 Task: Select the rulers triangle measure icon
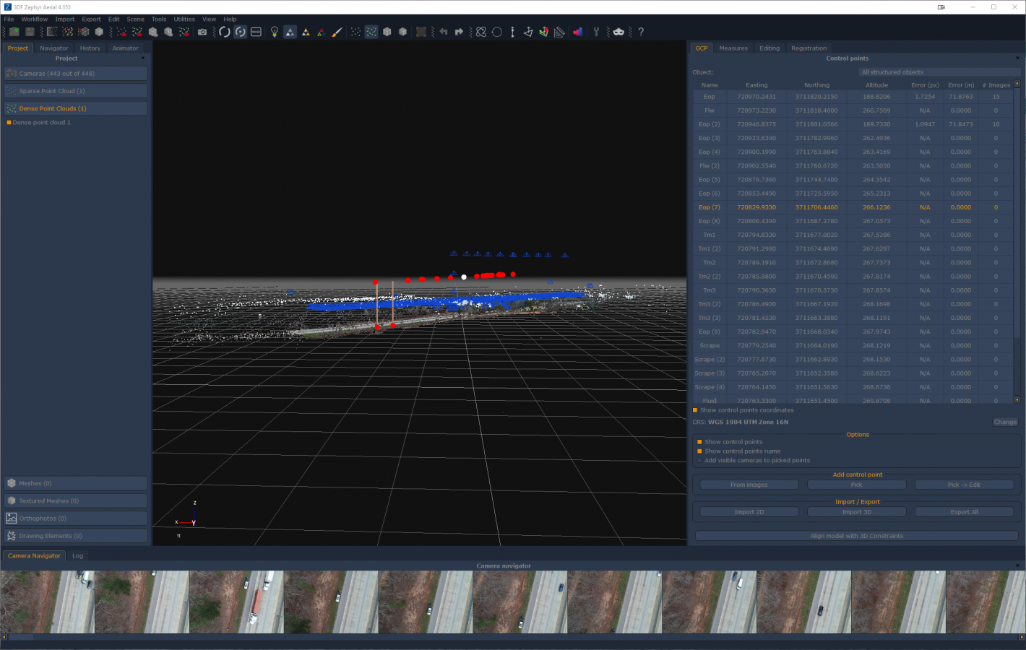tap(559, 32)
